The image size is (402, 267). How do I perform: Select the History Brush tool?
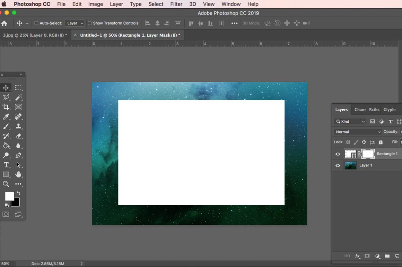6,136
